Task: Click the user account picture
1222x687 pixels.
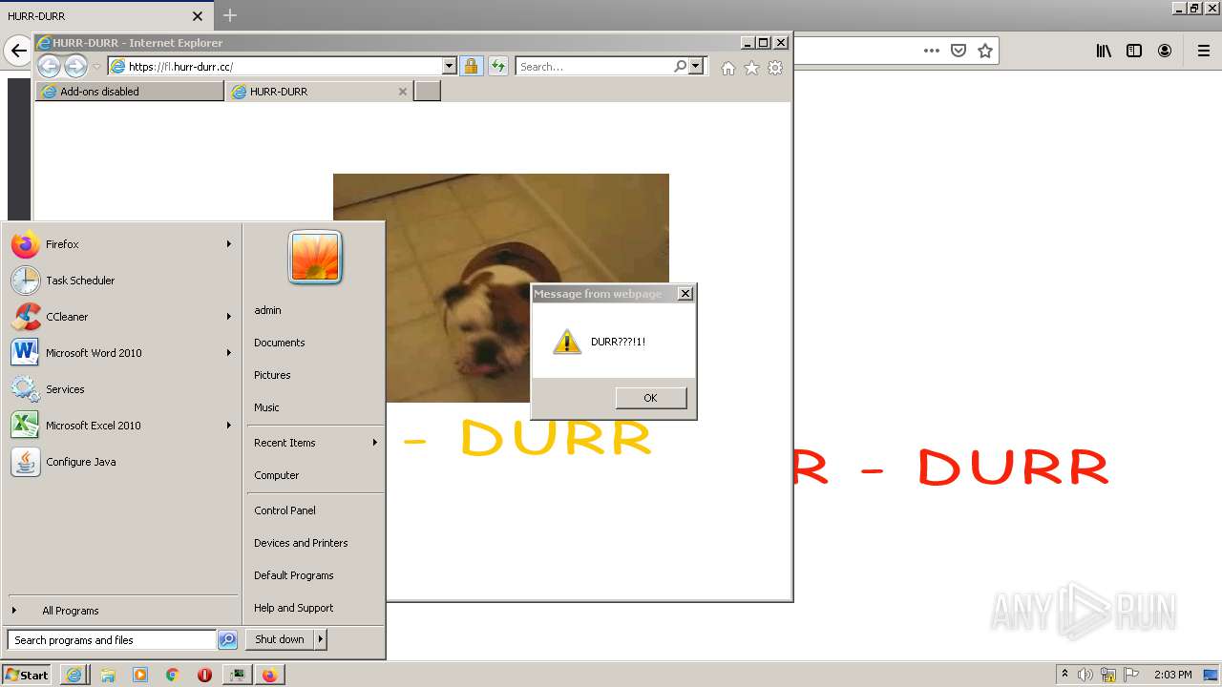Action: [x=315, y=258]
